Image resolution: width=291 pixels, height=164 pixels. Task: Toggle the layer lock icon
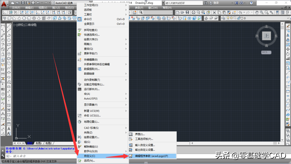pyautogui.click(x=239, y=18)
